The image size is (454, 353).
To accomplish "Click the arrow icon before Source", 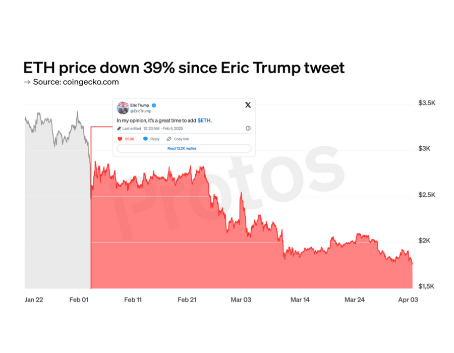I will click(27, 82).
